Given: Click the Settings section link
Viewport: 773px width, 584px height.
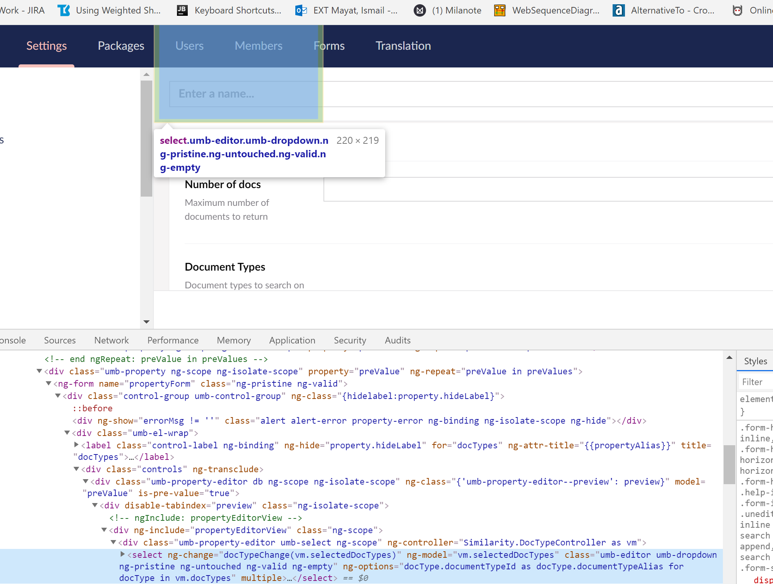Looking at the screenshot, I should tap(46, 46).
